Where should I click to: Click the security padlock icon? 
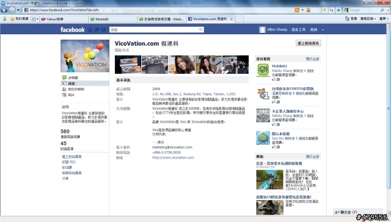[x=308, y=10]
